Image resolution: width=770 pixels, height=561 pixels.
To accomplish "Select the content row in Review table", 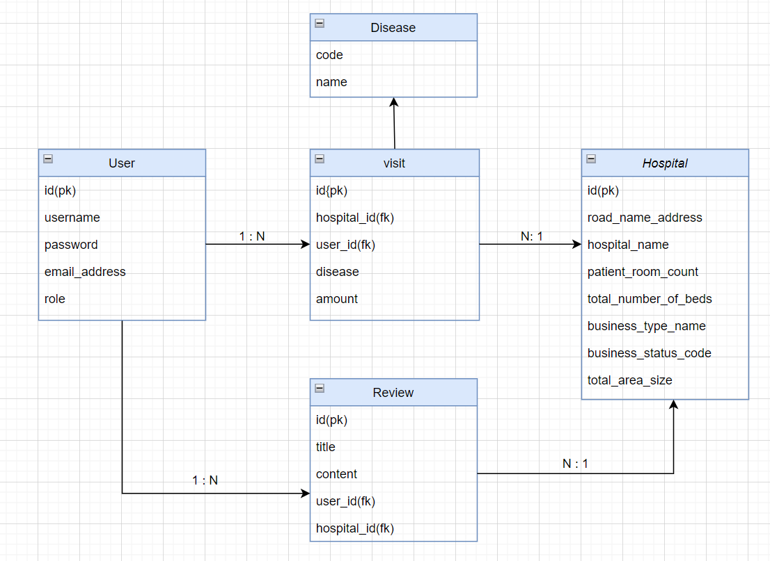I will point(336,474).
